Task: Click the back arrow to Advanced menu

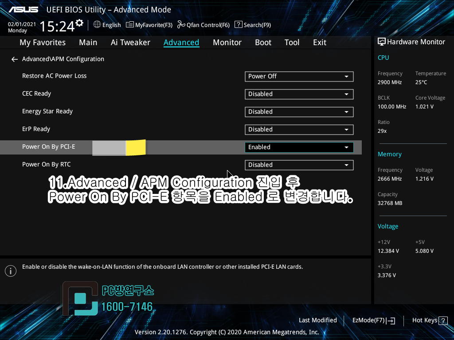Action: click(x=15, y=59)
